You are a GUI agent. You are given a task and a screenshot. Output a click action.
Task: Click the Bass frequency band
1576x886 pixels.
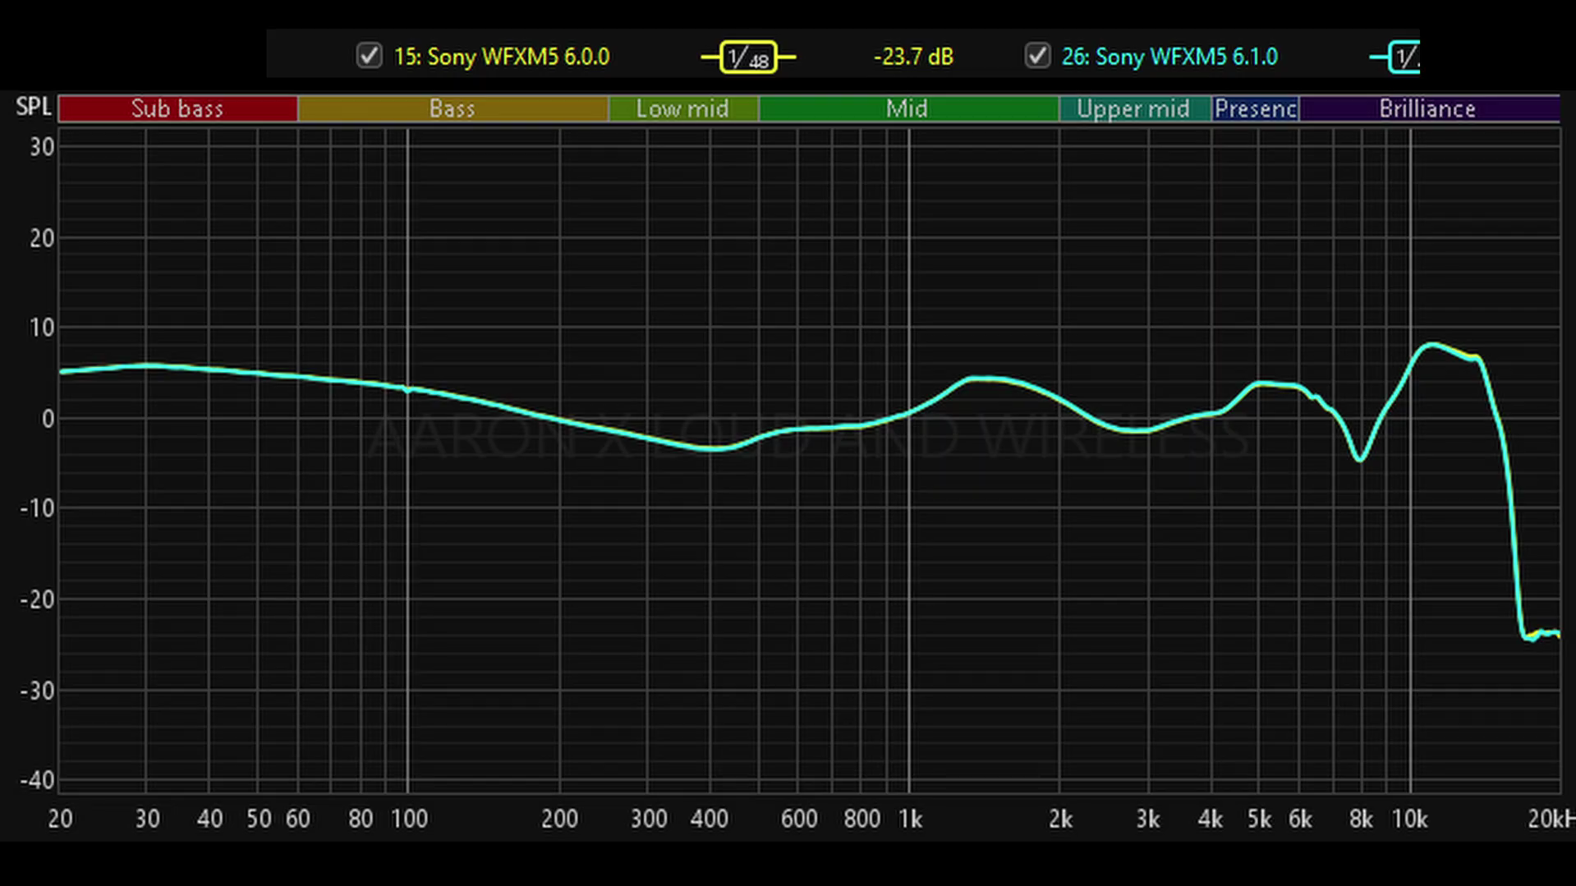(453, 108)
